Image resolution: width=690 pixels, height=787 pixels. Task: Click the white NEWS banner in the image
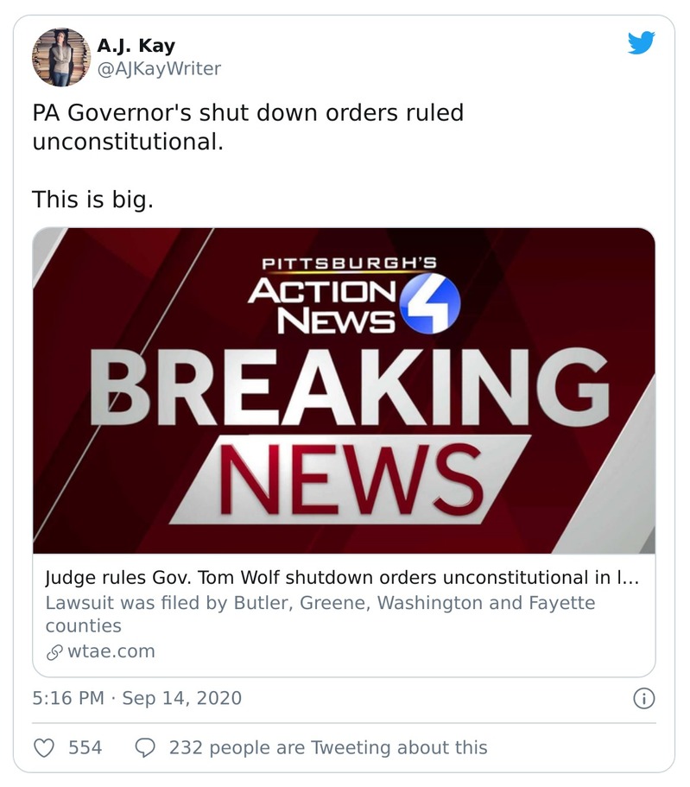[x=350, y=478]
